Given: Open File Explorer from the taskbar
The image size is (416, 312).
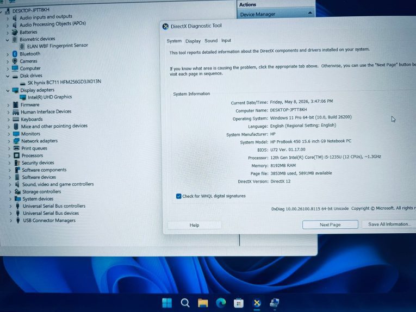Looking at the screenshot, I should click(203, 303).
